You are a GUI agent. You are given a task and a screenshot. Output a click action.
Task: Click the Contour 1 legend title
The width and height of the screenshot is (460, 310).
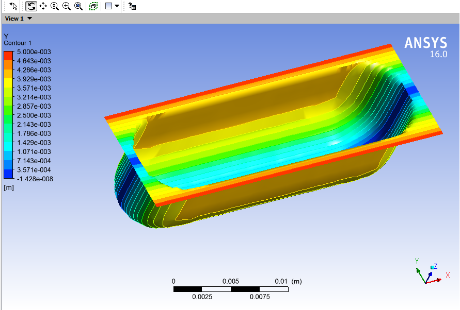[x=17, y=43]
